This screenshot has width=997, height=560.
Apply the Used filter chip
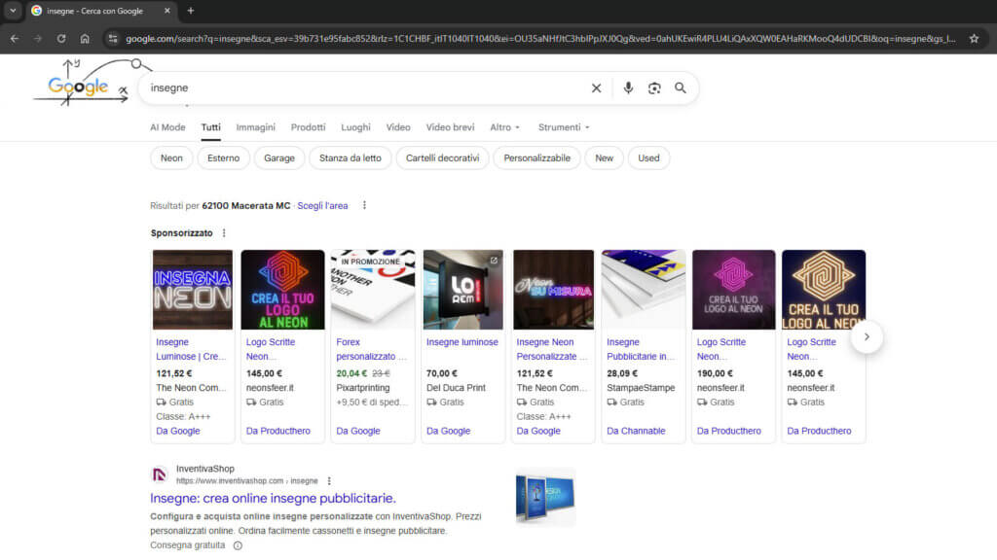648,158
